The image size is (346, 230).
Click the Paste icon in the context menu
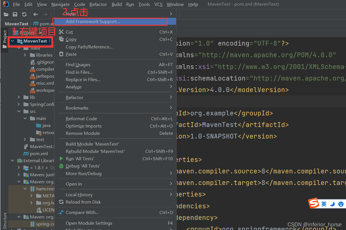click(x=61, y=54)
